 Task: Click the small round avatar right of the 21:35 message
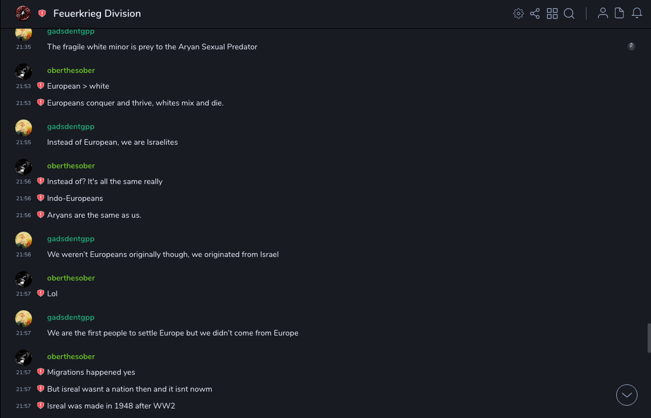[x=631, y=47]
